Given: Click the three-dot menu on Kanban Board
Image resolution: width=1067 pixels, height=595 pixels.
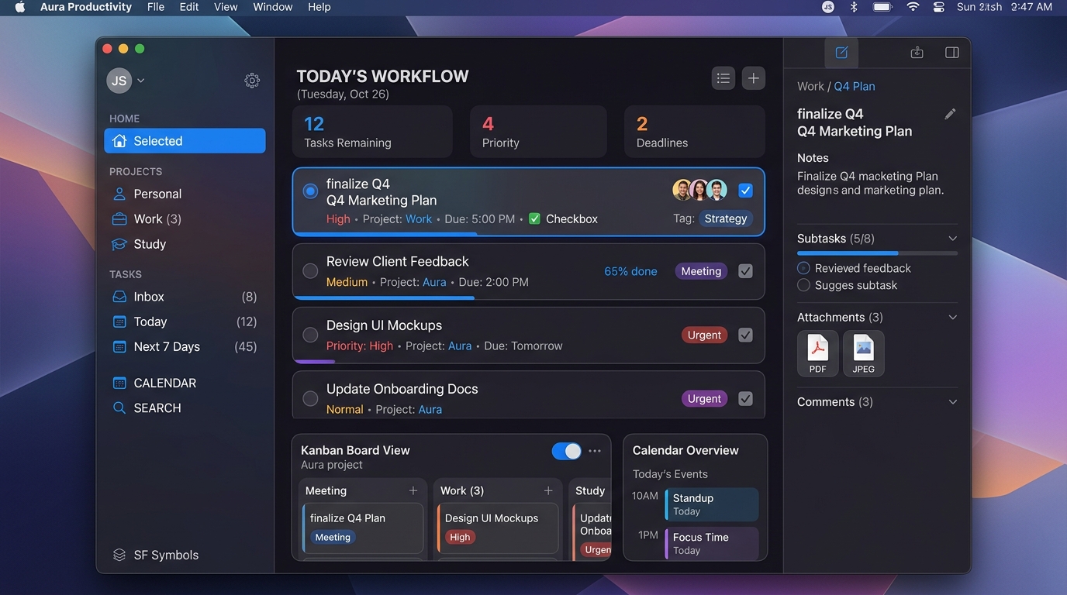Looking at the screenshot, I should click(595, 451).
